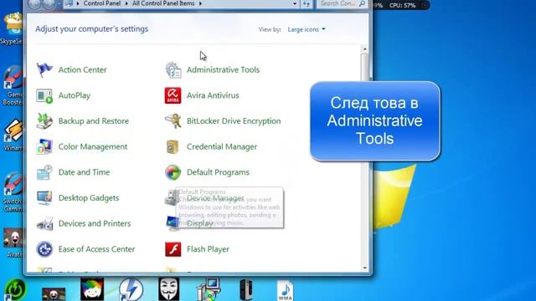
Task: Open the Guy Fawkes mask desktop icon
Action: (x=169, y=289)
